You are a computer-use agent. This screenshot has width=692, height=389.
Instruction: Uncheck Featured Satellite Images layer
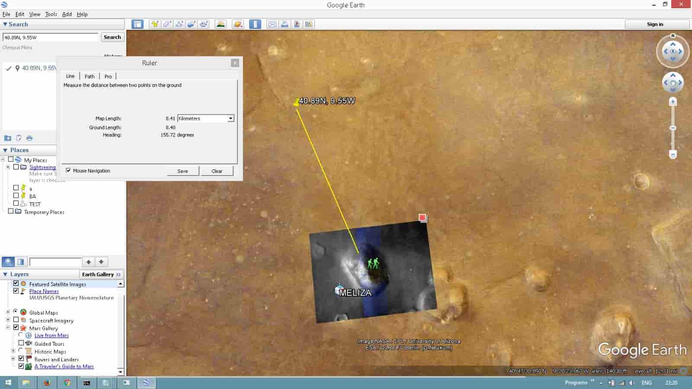pos(16,284)
